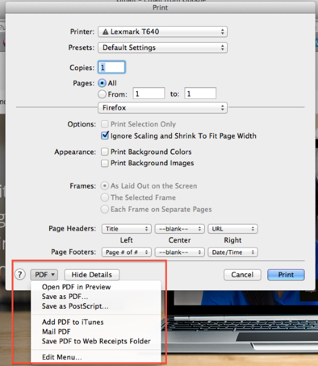This screenshot has width=318, height=366.
Task: Choose Save PDF to Web Receipts Folder
Action: coord(96,341)
